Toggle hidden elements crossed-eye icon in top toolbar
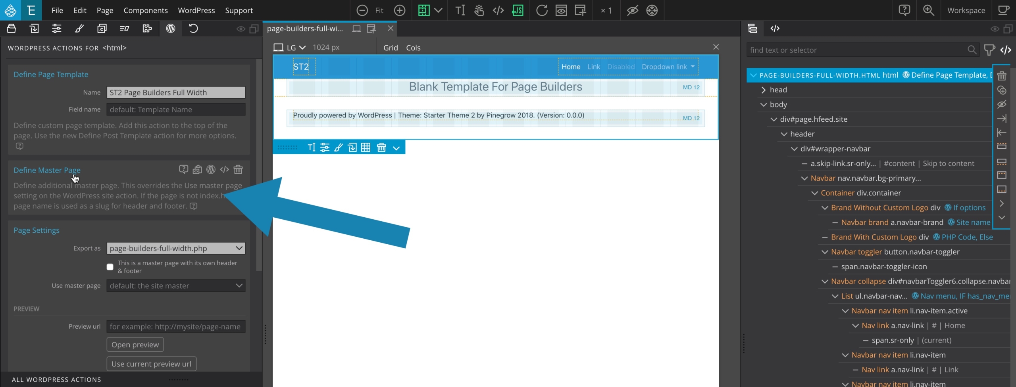Viewport: 1016px width, 387px height. tap(633, 10)
